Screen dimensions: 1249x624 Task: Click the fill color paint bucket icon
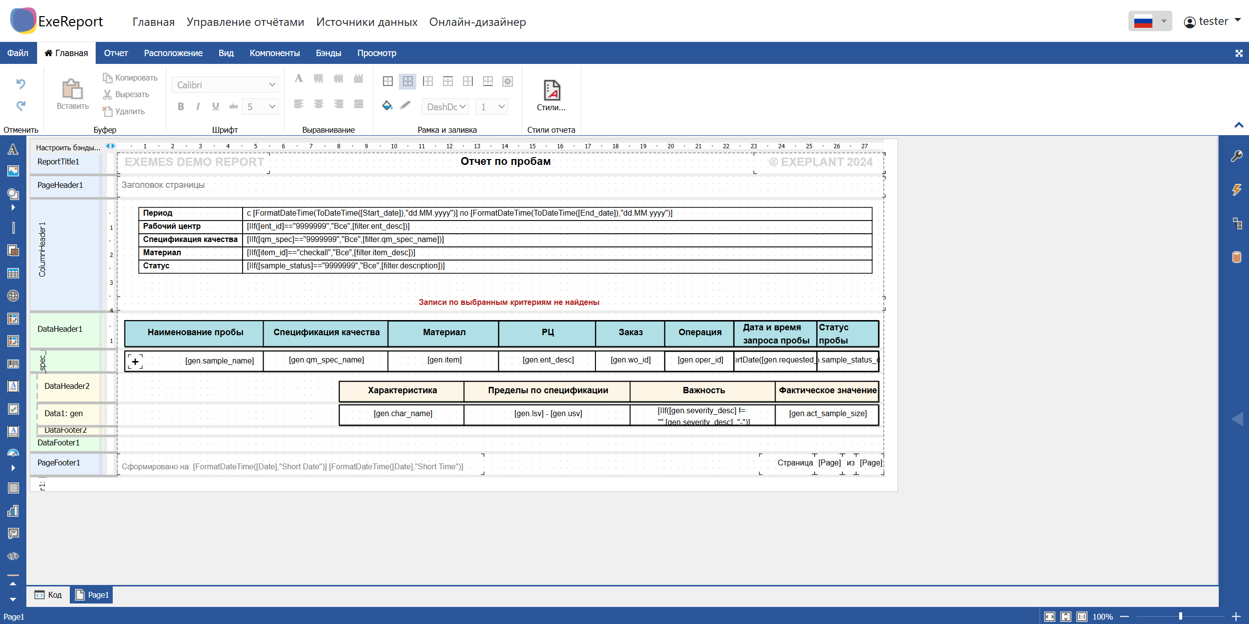[x=387, y=105]
